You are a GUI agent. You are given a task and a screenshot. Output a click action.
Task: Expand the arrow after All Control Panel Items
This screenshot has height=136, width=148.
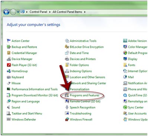click(x=85, y=12)
